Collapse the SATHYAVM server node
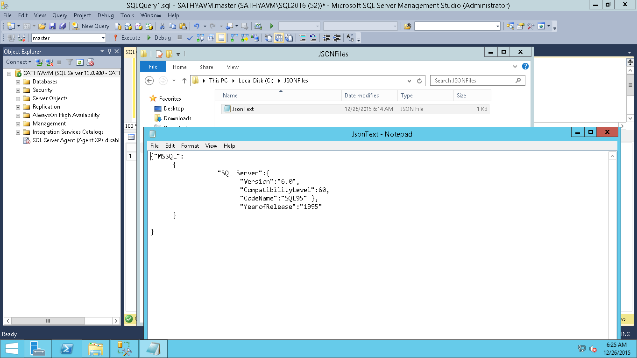 tap(9, 73)
